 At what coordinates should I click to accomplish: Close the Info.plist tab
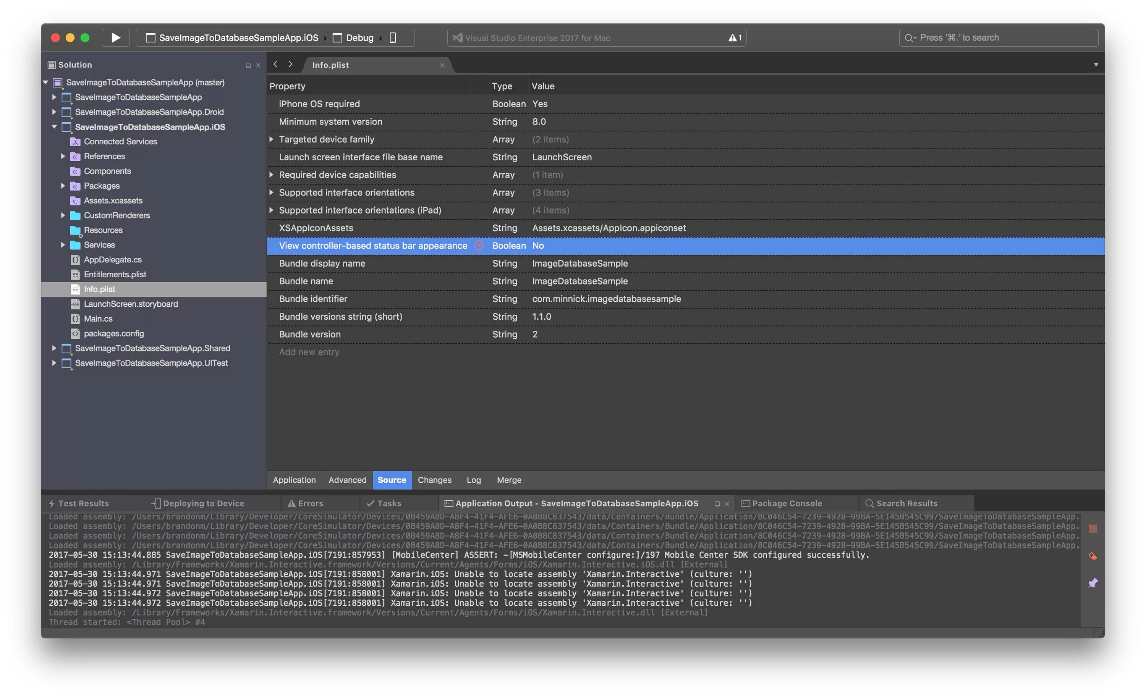pos(442,65)
